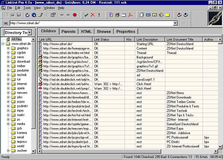Image resolution: width=223 pixels, height=160 pixels.
Task: Expand the download folder node
Action: point(8,62)
